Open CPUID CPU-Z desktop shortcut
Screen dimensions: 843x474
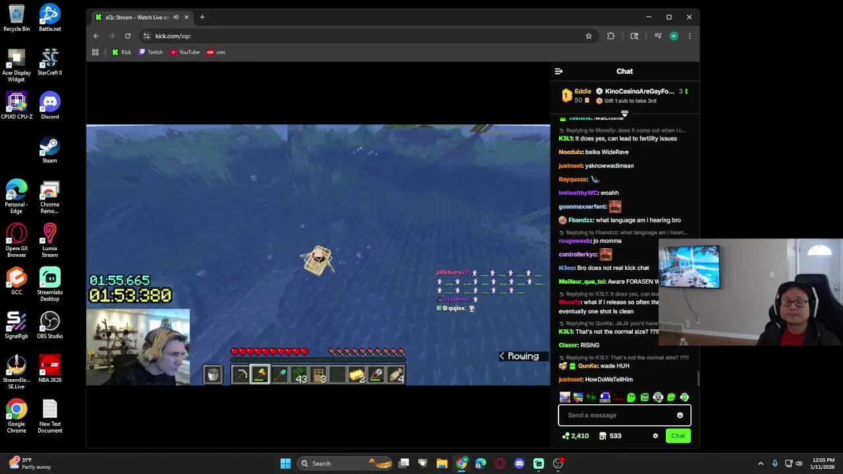click(16, 107)
